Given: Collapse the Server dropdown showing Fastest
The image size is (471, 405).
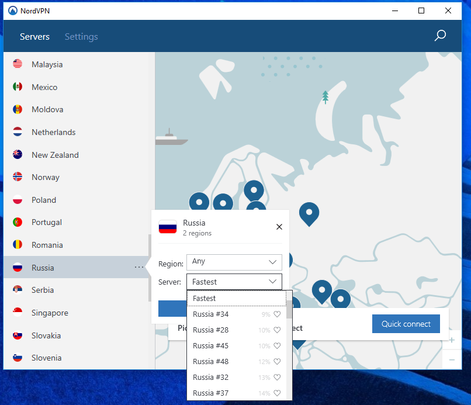Looking at the screenshot, I should 234,282.
